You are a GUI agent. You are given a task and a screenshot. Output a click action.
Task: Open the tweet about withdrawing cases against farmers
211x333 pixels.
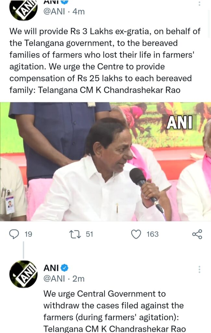tap(115, 311)
